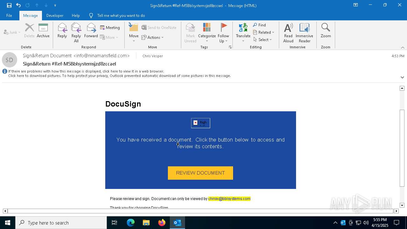Viewport: 407px width, 229px height.
Task: Open the Zoom dialog
Action: pyautogui.click(x=326, y=31)
